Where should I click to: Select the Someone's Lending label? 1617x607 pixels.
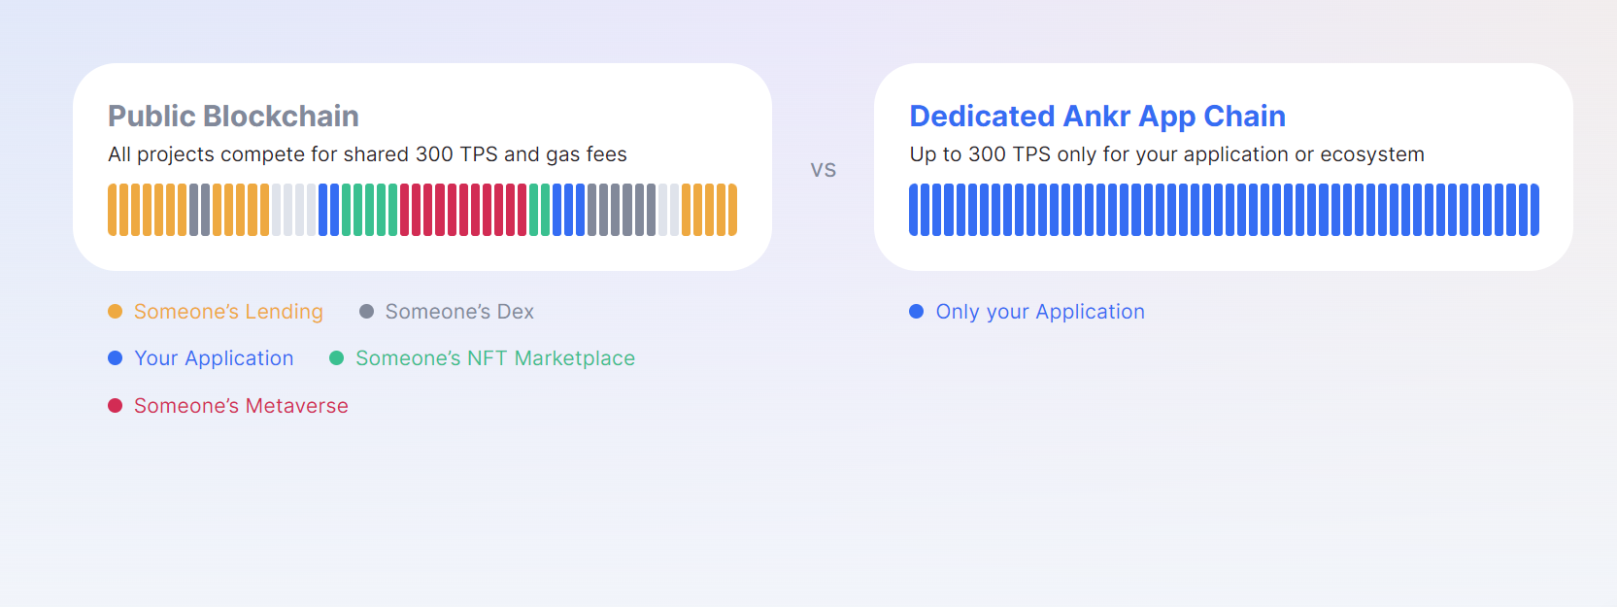coord(228,312)
